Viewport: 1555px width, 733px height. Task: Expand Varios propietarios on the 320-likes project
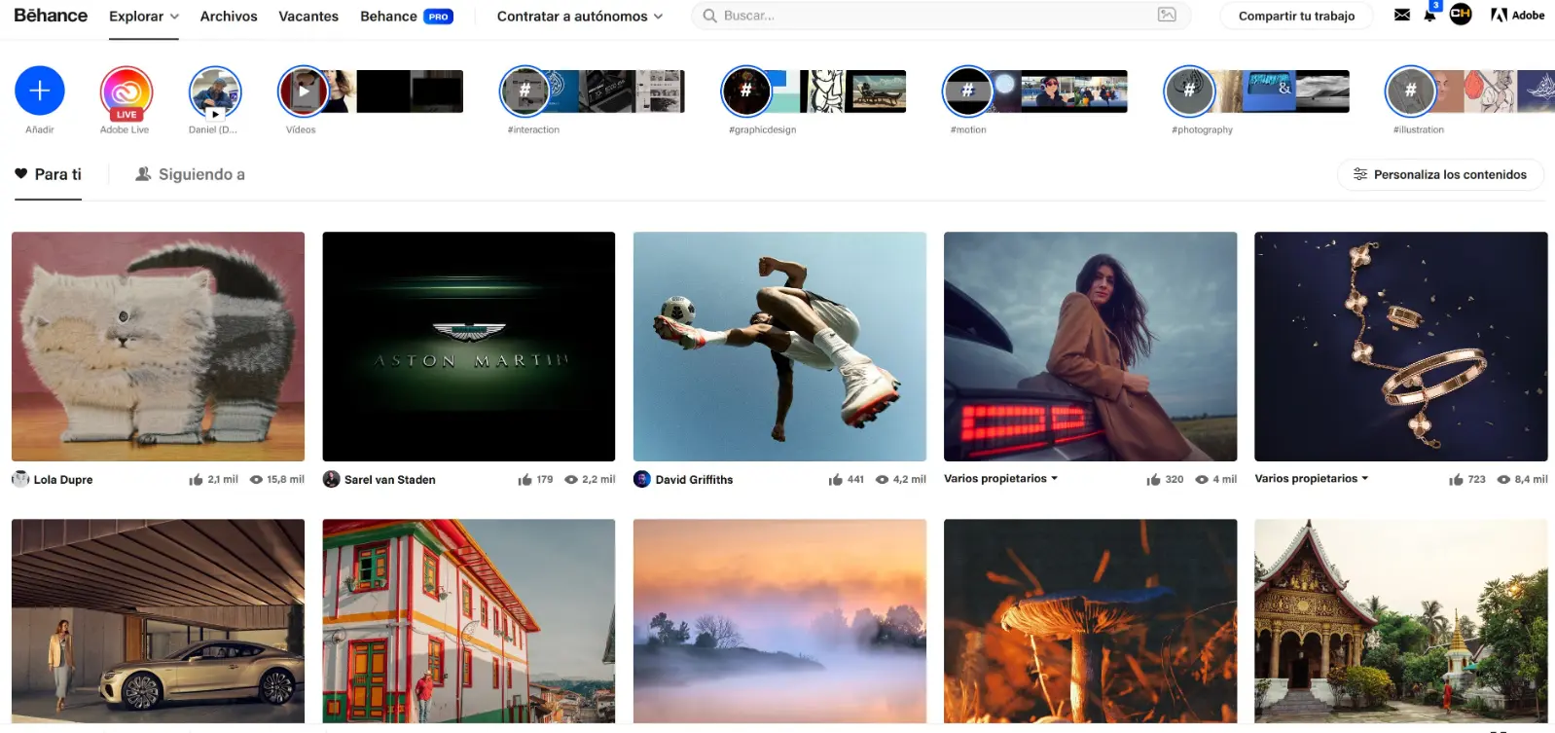1000,479
